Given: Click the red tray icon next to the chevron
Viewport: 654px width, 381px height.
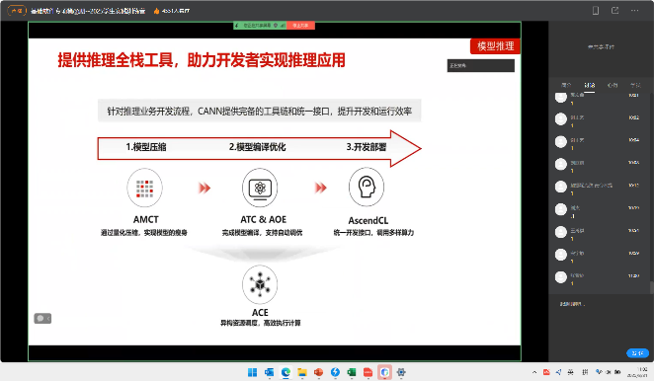Looking at the screenshot, I should (x=546, y=372).
